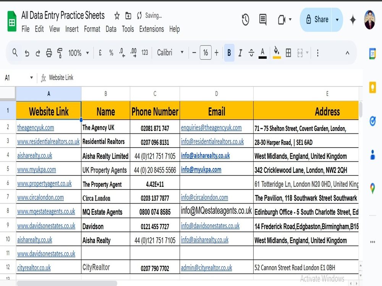The image size is (382, 286).
Task: Open the Google Sheets home icon
Action: [12, 21]
